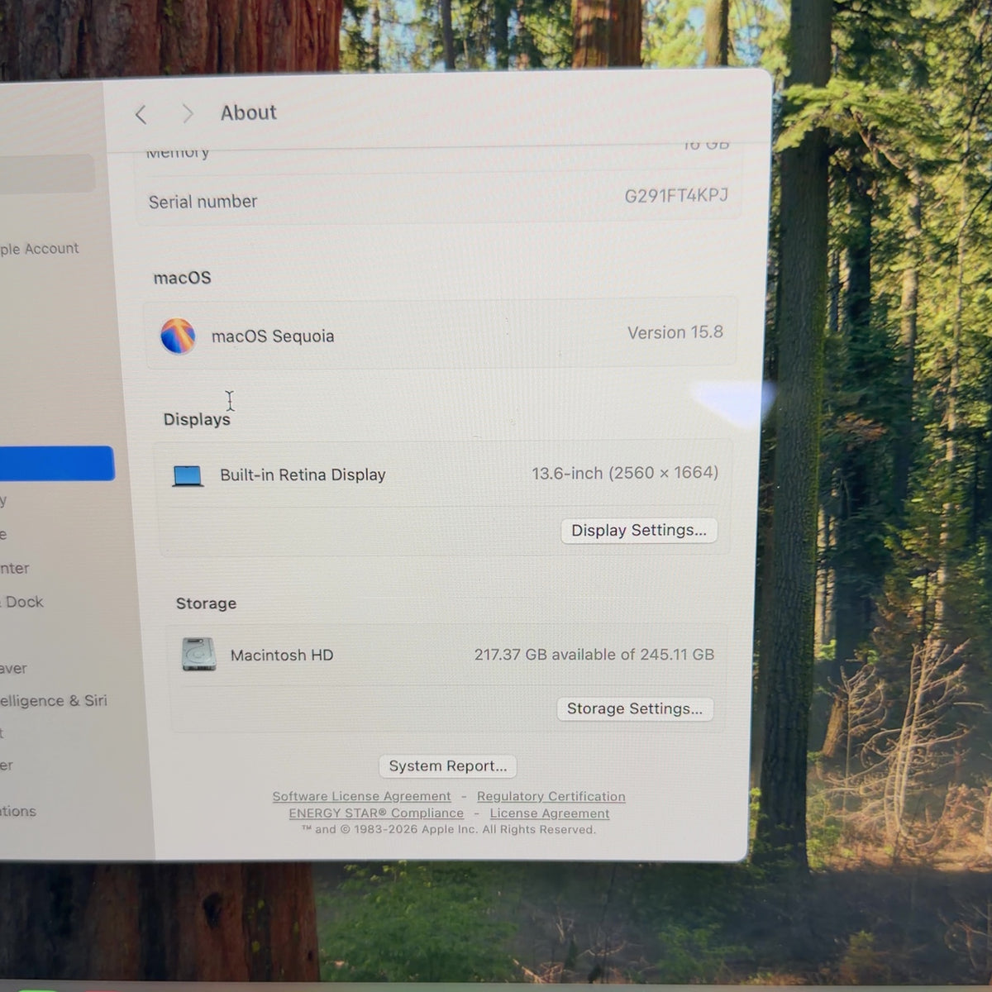Go forward with the right chevron arrow
The width and height of the screenshot is (992, 992).
point(188,114)
